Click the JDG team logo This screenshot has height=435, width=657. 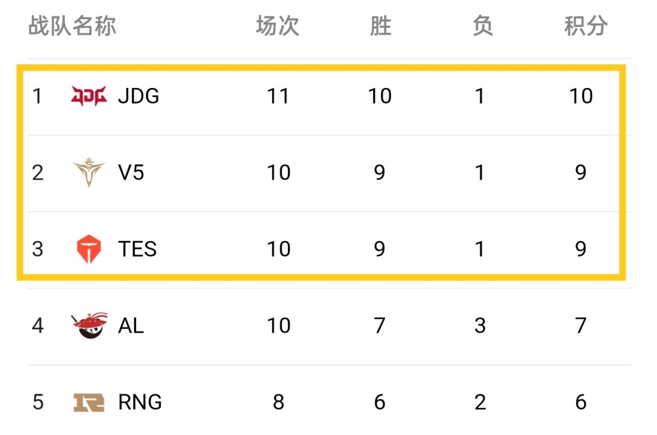click(x=89, y=96)
